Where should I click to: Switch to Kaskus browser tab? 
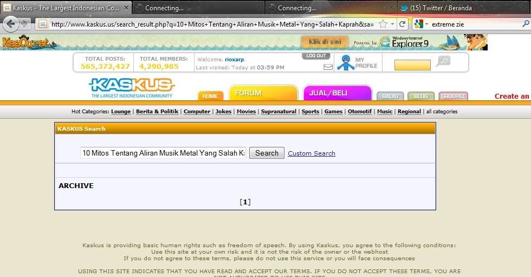(66, 8)
